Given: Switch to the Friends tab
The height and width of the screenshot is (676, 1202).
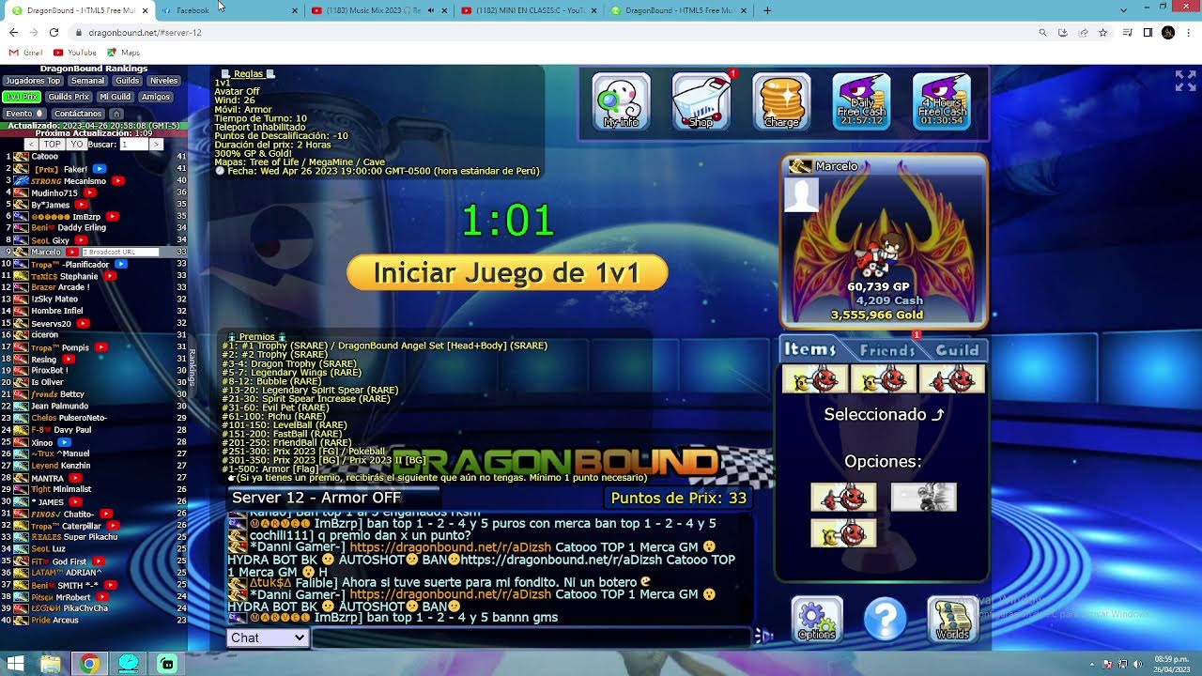Looking at the screenshot, I should click(887, 349).
